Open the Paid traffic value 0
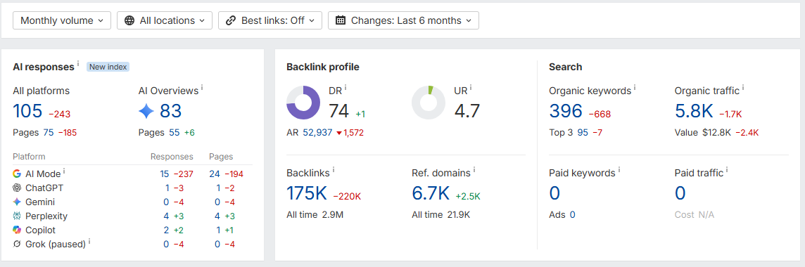 680,193
